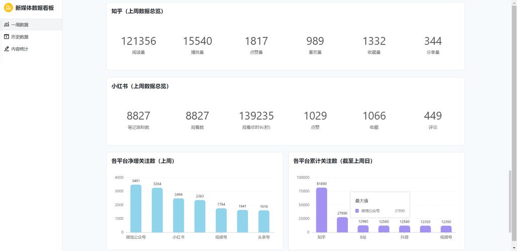
Task: Select the 点赞量 value 1817
Action: [256, 41]
